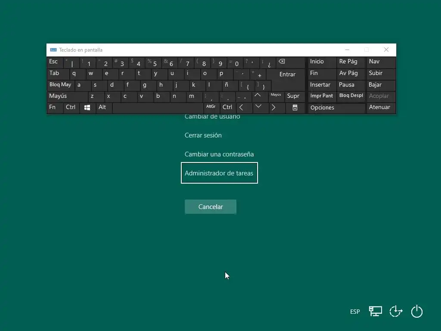This screenshot has width=441, height=331.
Task: Click the context menu key on the keyboard
Action: (x=295, y=108)
